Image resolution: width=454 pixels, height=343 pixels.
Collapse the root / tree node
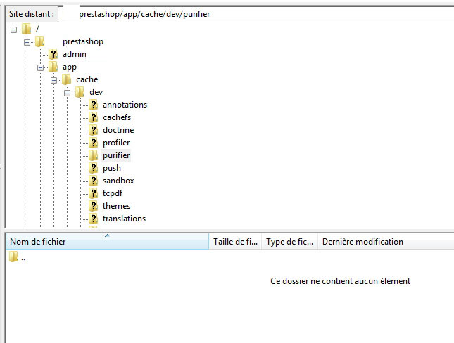click(x=13, y=30)
